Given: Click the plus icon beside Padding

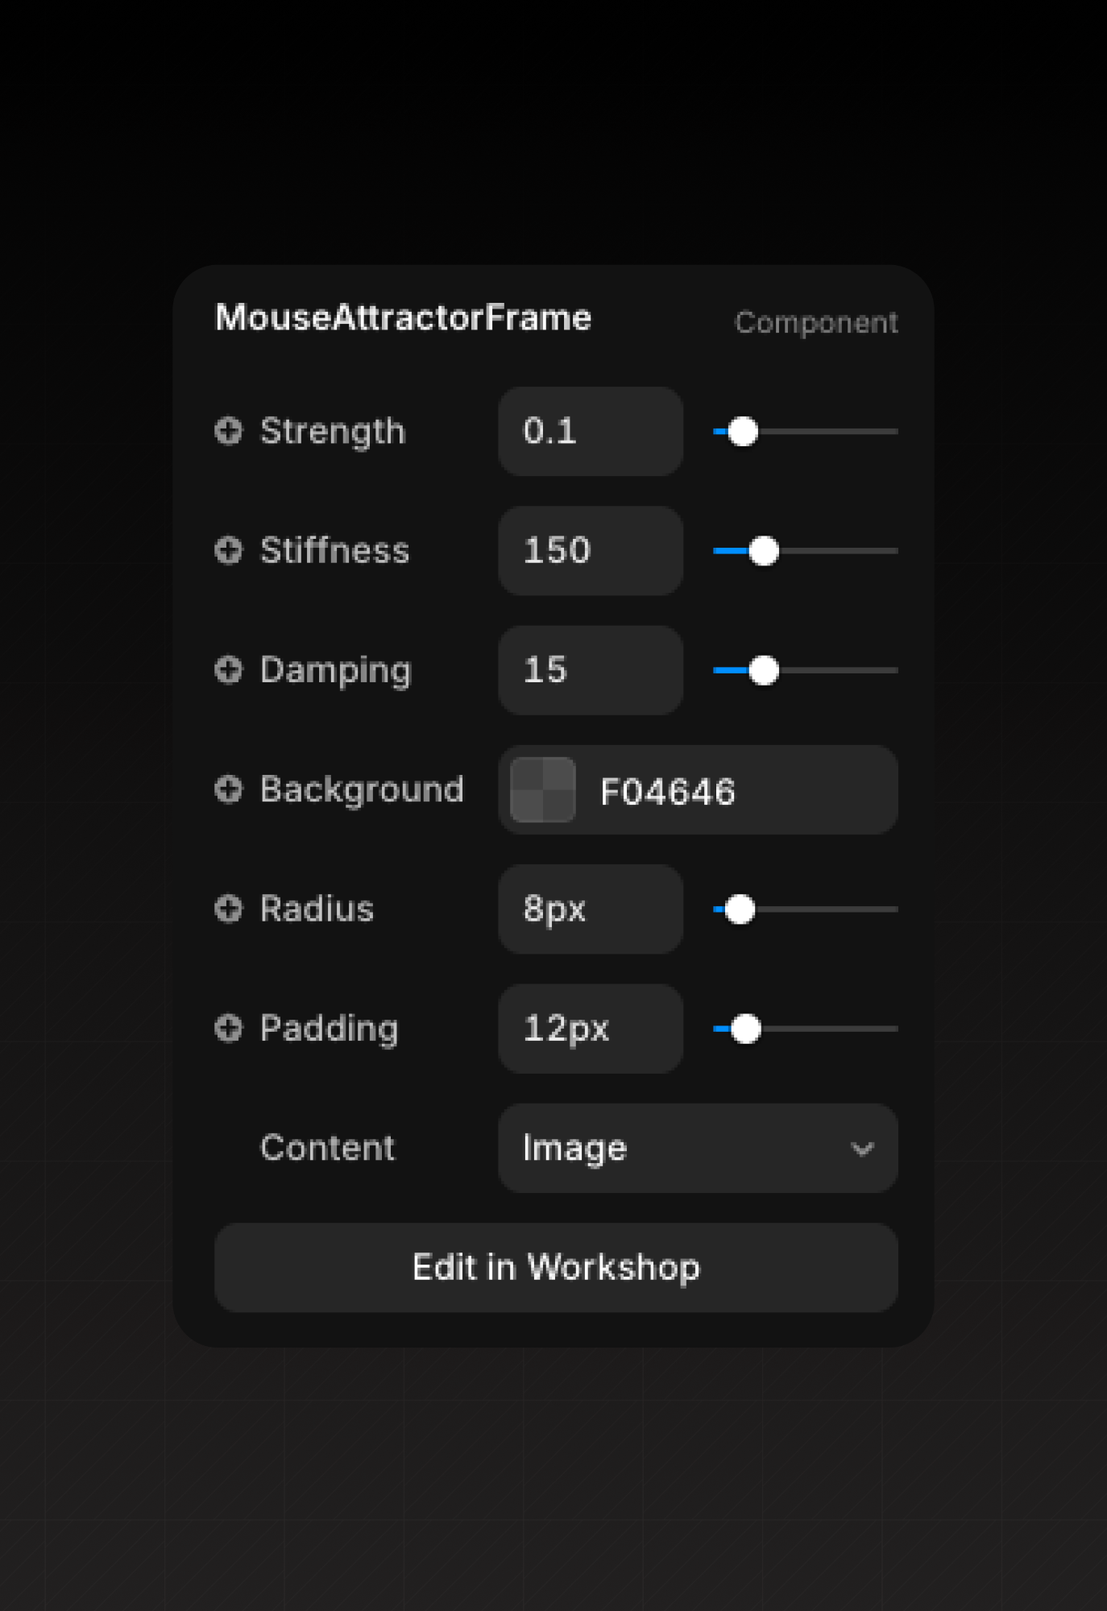Looking at the screenshot, I should 229,1028.
